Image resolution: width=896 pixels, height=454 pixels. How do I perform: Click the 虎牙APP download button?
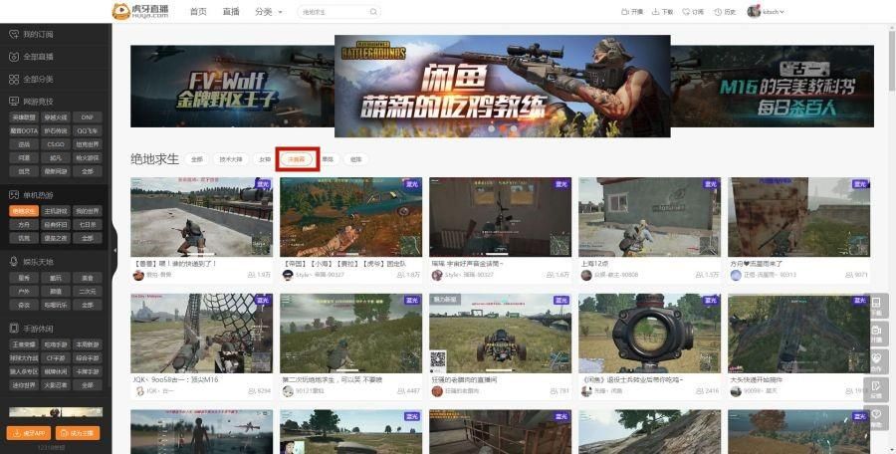[x=29, y=433]
